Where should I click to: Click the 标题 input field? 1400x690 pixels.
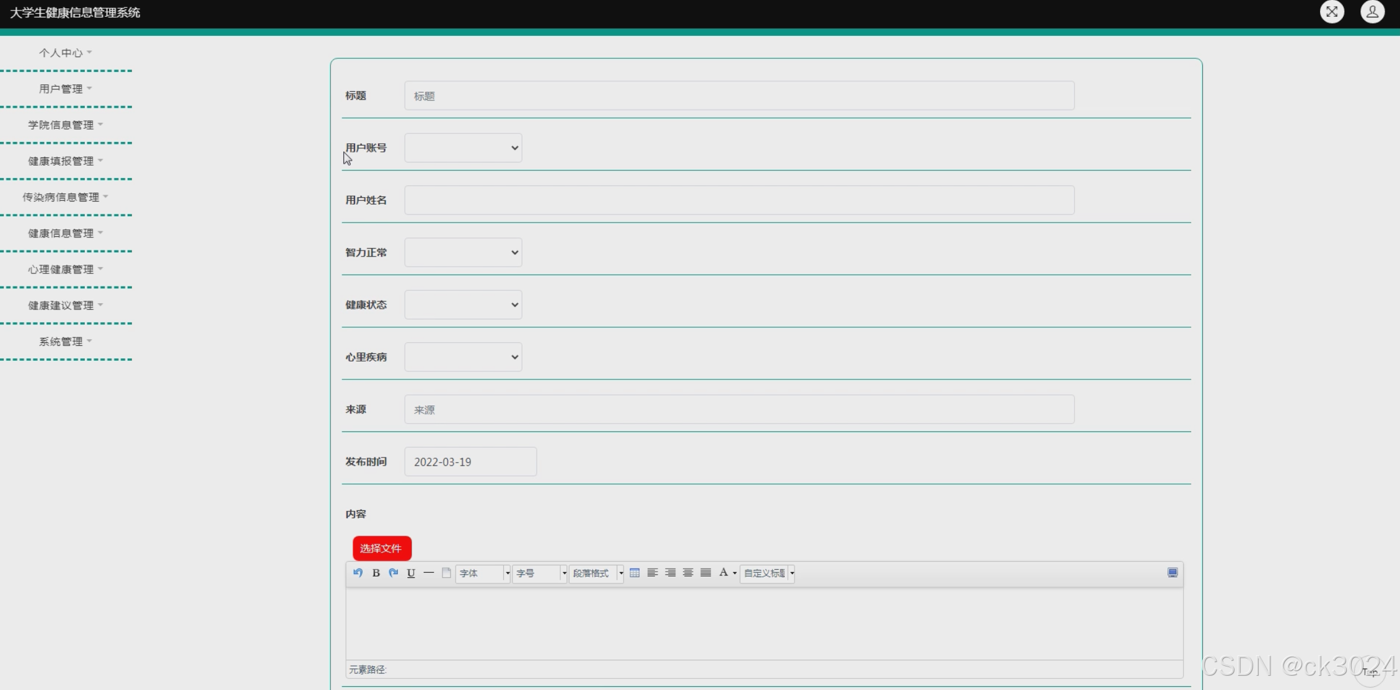coord(739,96)
